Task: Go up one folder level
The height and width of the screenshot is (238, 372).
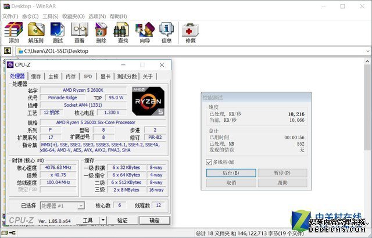Action: pyautogui.click(x=8, y=51)
